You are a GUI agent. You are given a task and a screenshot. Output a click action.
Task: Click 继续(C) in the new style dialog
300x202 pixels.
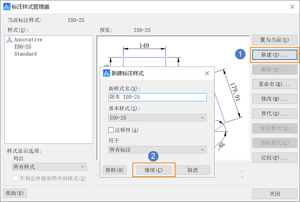154,170
